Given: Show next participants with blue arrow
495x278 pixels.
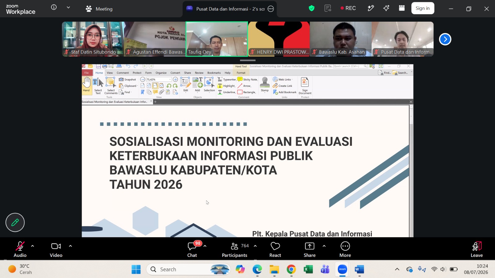Looking at the screenshot, I should (445, 39).
